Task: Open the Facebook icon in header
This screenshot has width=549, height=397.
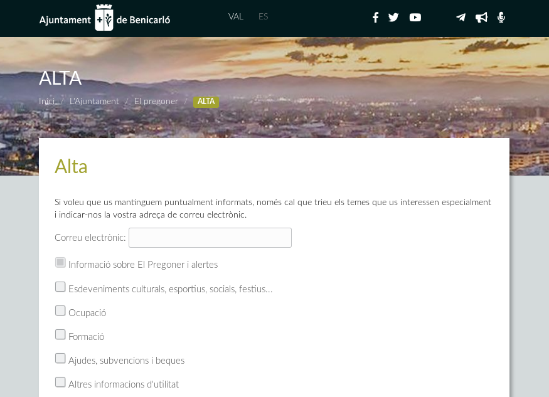Action: [x=375, y=18]
